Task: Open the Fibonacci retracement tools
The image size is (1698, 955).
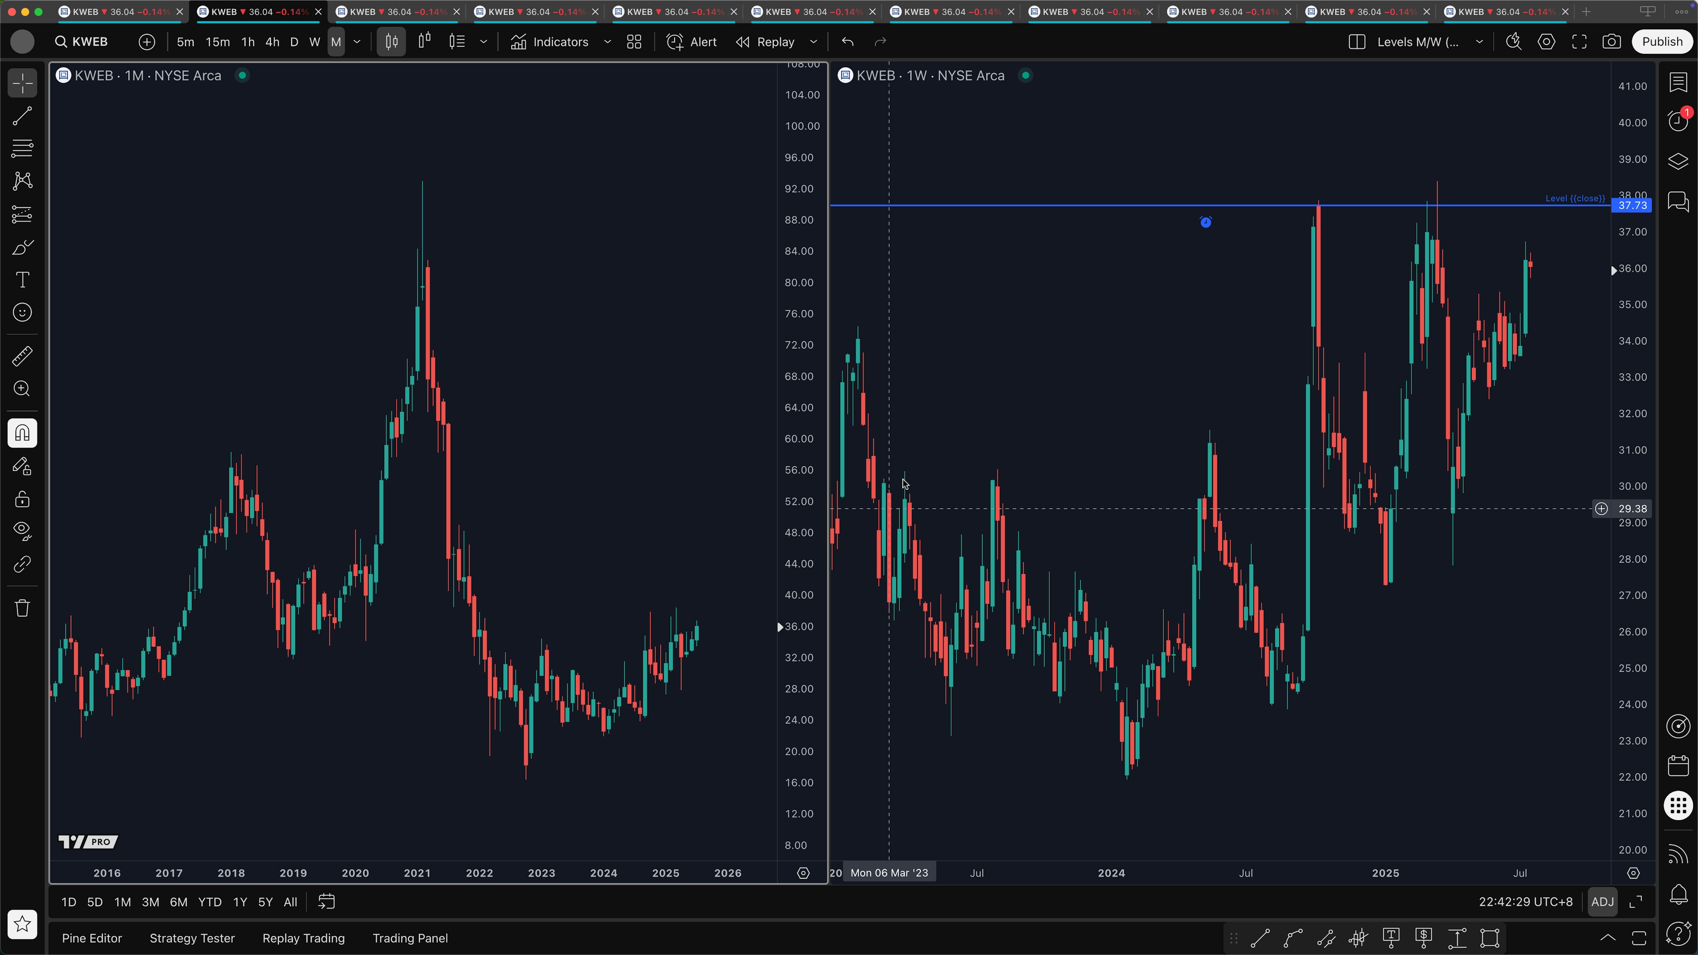Action: pyautogui.click(x=23, y=148)
